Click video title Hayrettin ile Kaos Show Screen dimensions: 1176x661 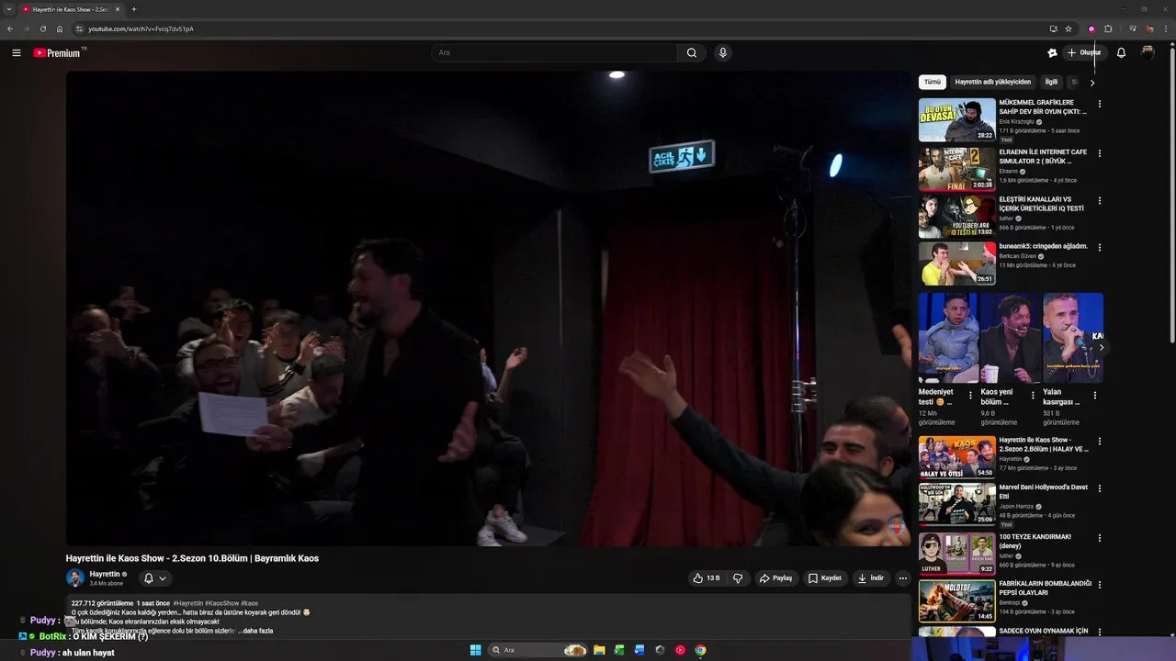(192, 558)
